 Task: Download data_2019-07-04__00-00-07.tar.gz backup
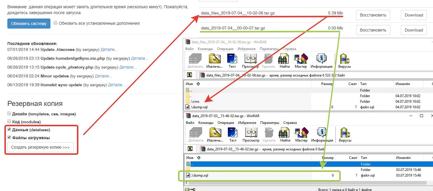pyautogui.click(x=414, y=30)
